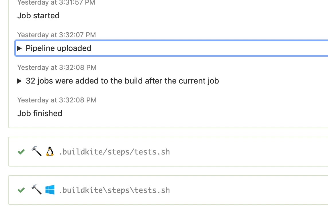Toggle the disclosure triangle on the added jobs entry
Viewport: 328px width, 210px height.
20,81
